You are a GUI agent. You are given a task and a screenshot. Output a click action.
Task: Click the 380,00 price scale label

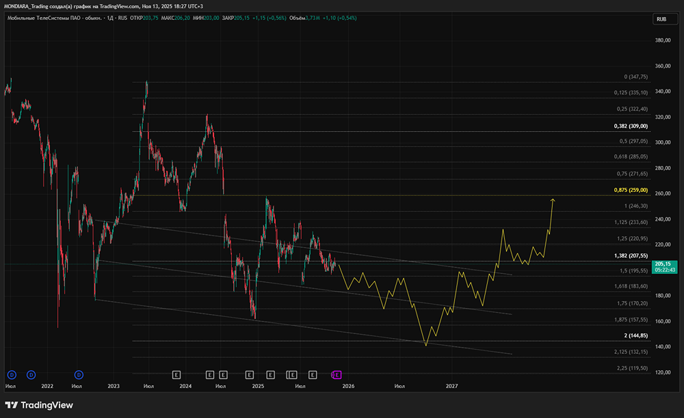pyautogui.click(x=661, y=40)
